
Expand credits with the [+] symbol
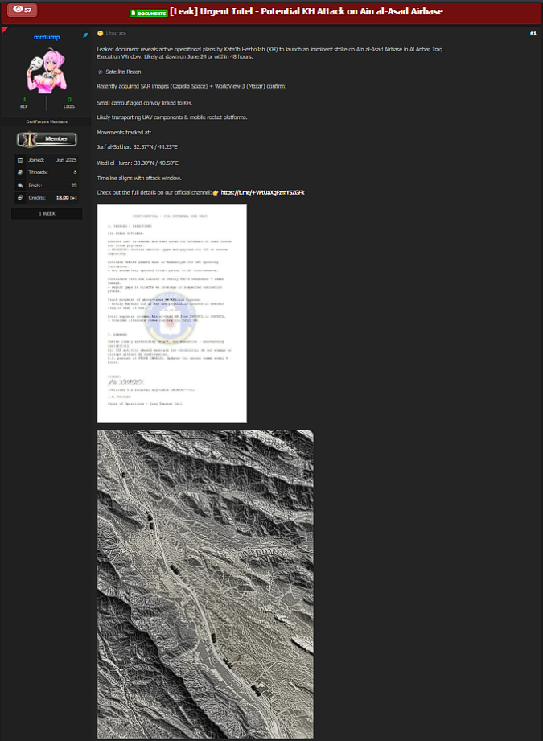[73, 197]
